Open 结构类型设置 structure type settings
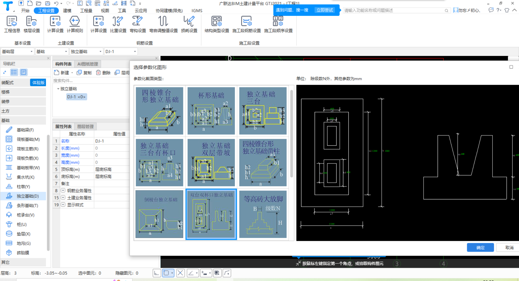 [x=217, y=24]
